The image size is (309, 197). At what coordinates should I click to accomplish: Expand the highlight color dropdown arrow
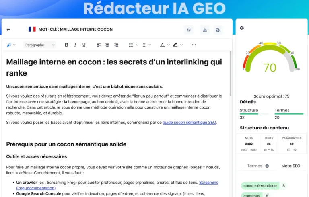pos(181,45)
